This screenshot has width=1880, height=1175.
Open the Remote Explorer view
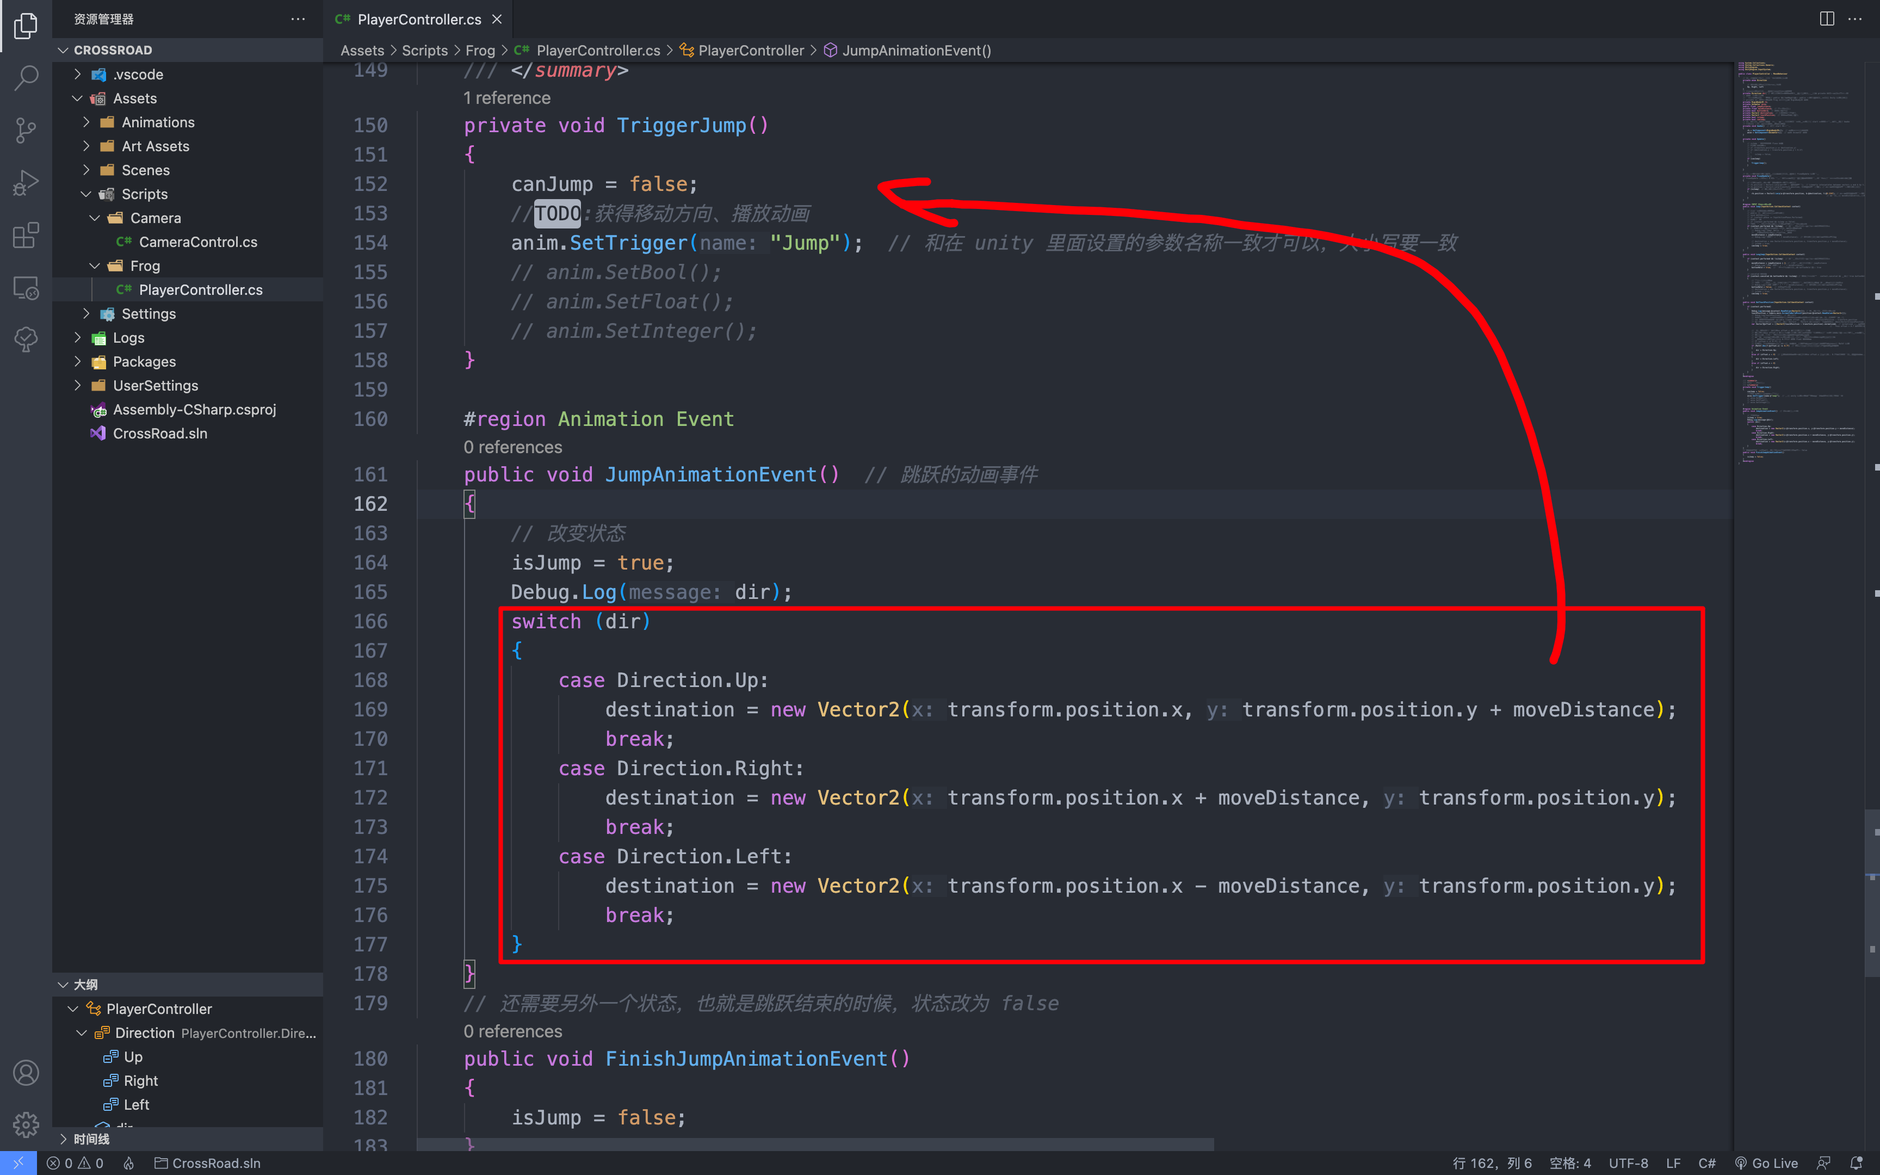point(26,288)
